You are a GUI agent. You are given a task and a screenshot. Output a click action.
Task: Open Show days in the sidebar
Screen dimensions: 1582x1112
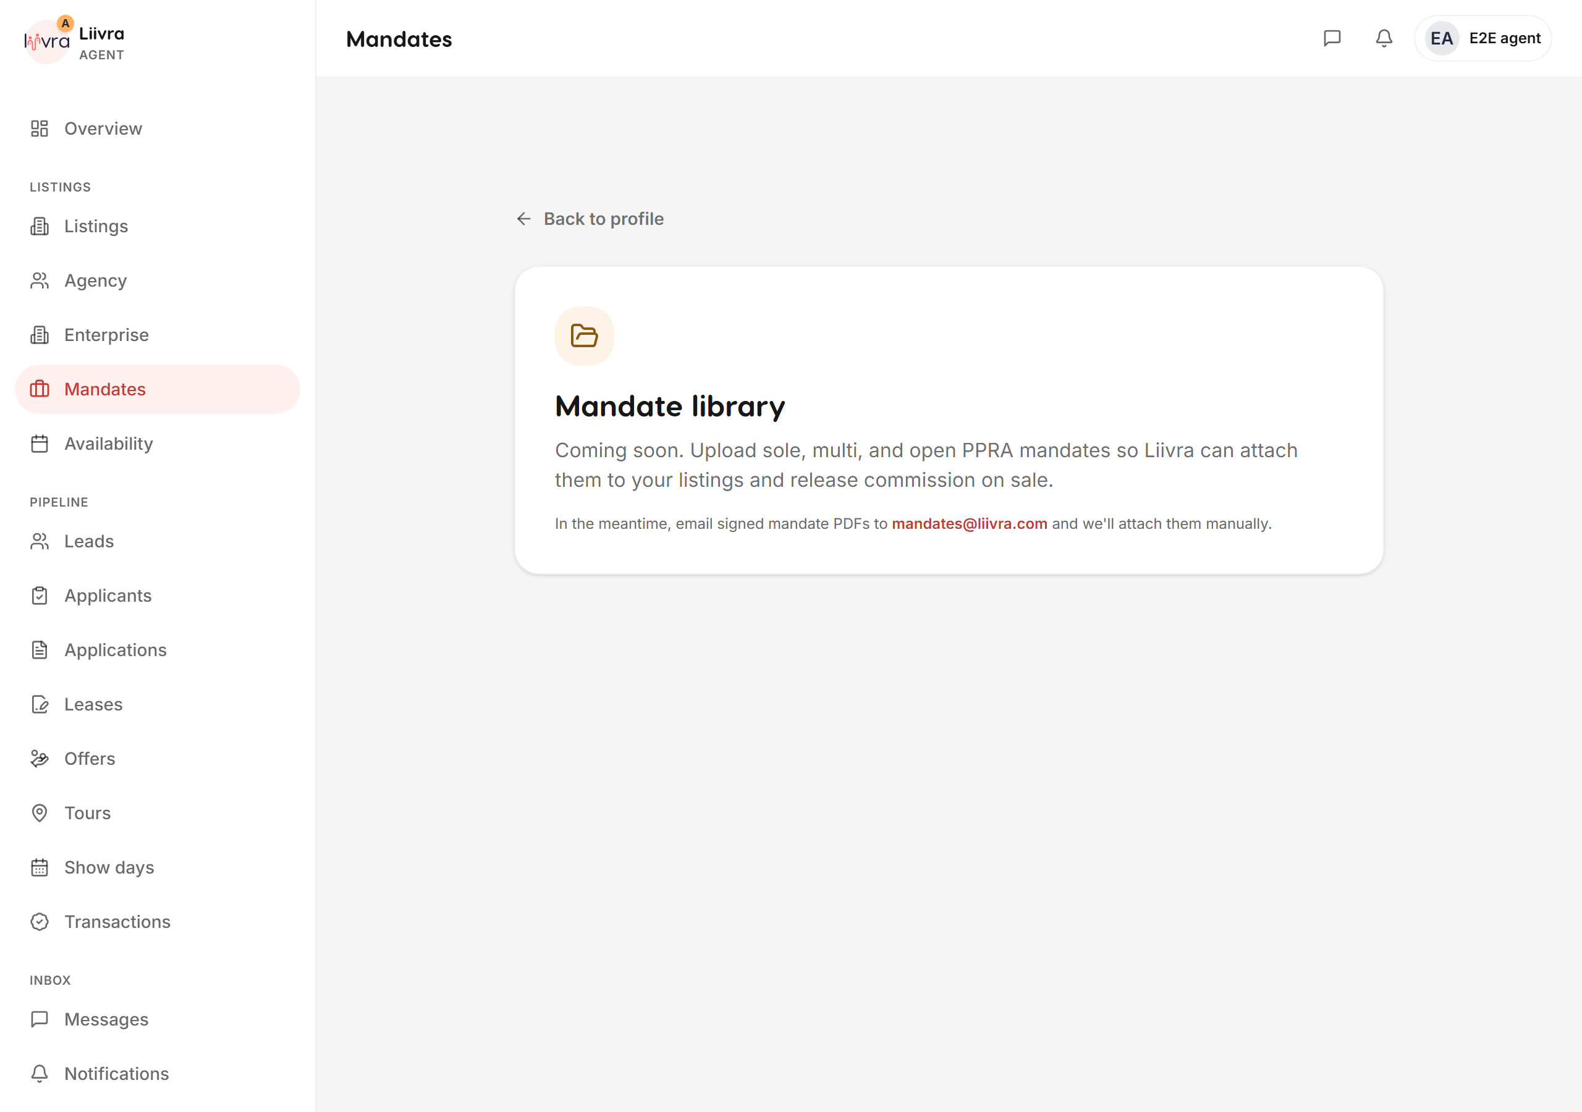tap(158, 867)
